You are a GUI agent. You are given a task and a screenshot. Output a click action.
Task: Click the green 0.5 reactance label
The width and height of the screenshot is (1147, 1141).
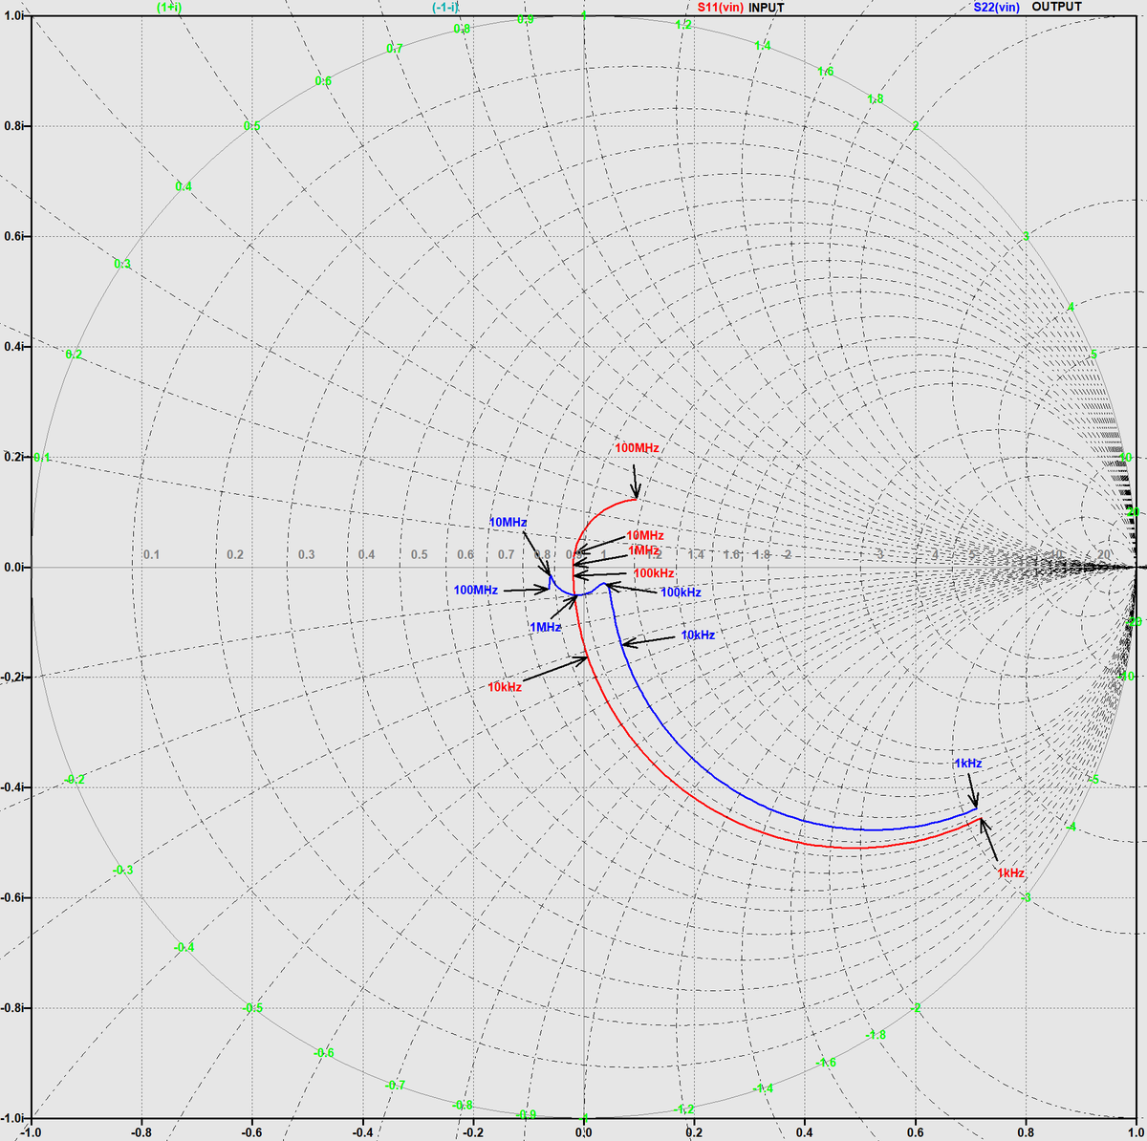pyautogui.click(x=252, y=126)
